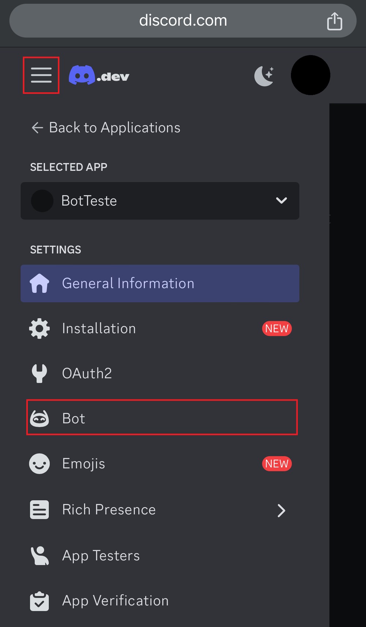The height and width of the screenshot is (627, 366).
Task: Select the smiley icon beside Emojis
Action: [39, 463]
